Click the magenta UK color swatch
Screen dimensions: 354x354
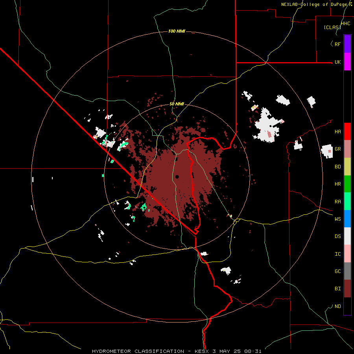tap(347, 61)
